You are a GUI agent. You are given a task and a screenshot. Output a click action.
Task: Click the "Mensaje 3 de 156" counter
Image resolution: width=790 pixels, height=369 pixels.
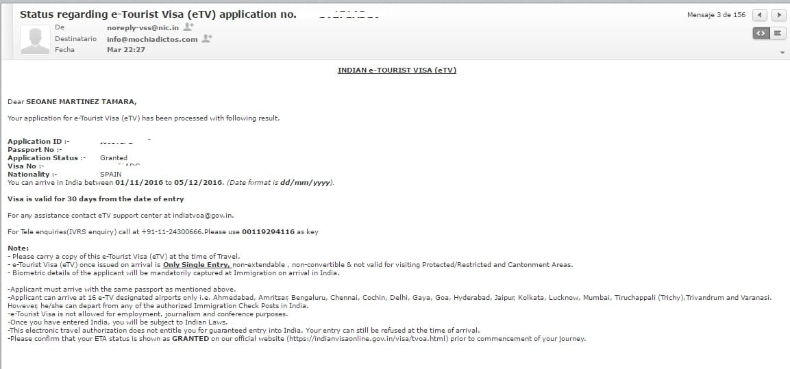click(x=716, y=15)
